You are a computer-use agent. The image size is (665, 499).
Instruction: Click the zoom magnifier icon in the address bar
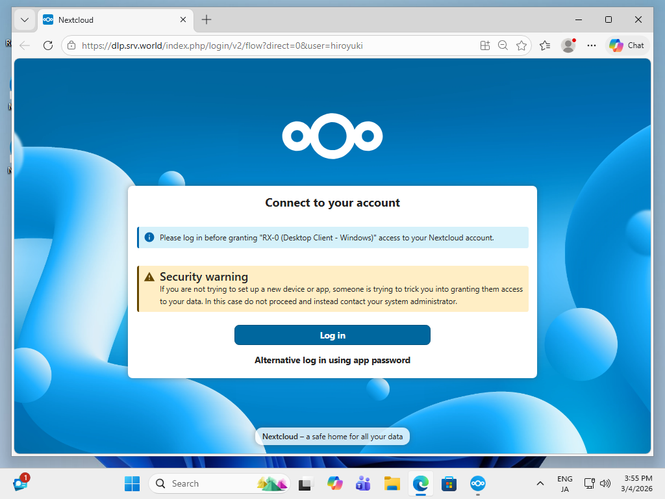pos(503,45)
